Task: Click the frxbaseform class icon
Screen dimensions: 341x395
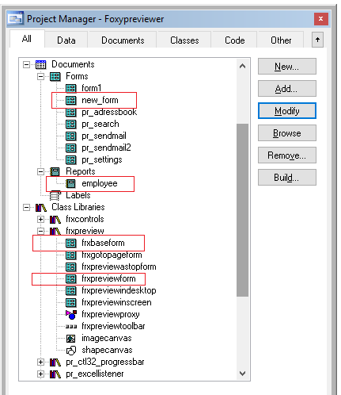Action: pyautogui.click(x=71, y=243)
